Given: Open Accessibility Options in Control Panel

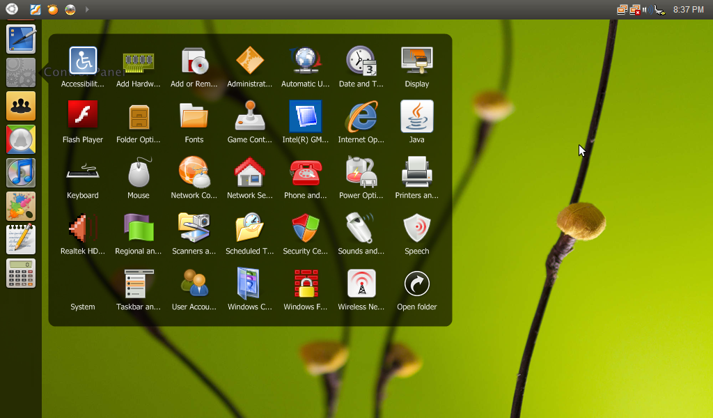Looking at the screenshot, I should [x=83, y=61].
